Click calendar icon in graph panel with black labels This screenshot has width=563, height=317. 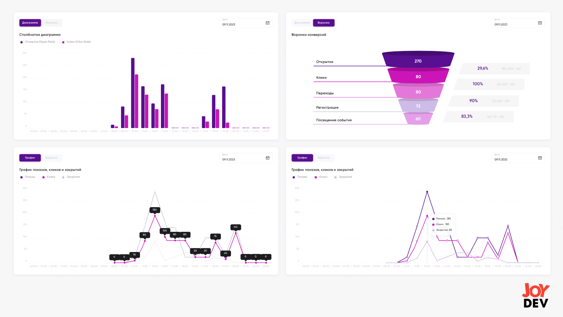268,158
